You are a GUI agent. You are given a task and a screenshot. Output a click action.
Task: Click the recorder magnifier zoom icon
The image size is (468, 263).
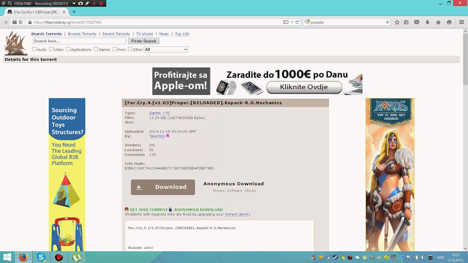point(10,3)
